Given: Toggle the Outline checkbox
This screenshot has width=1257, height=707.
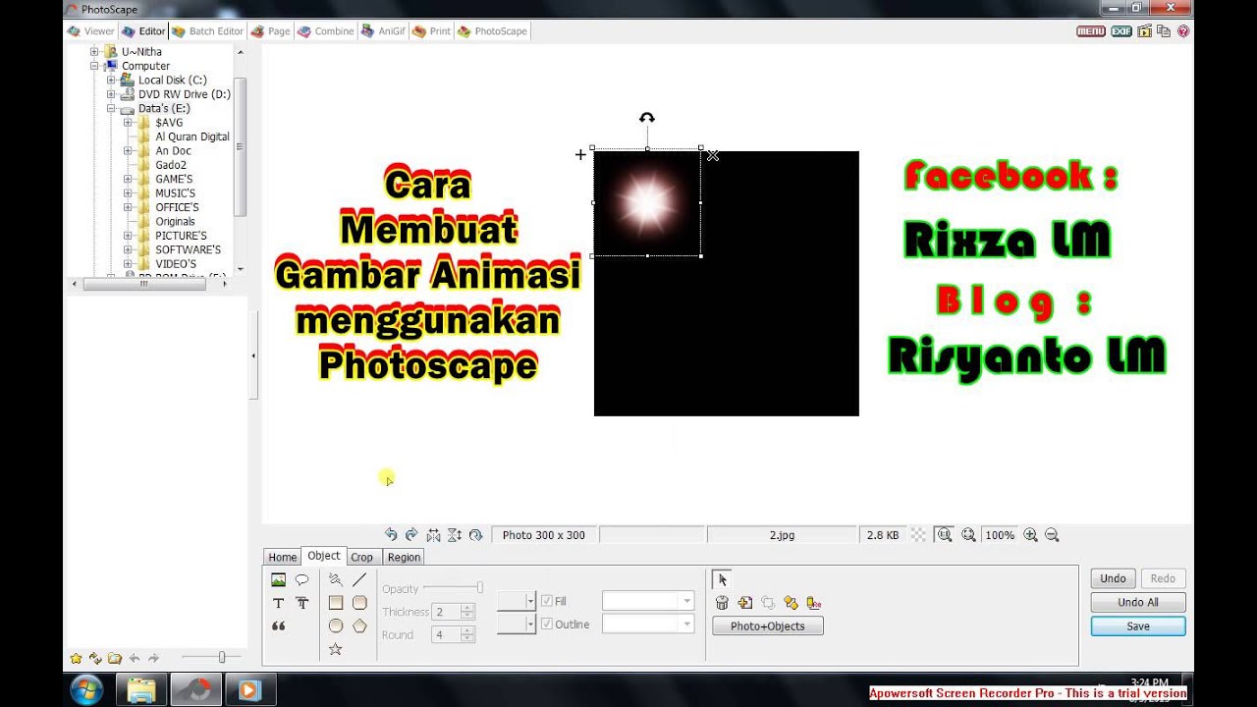Looking at the screenshot, I should coord(547,624).
